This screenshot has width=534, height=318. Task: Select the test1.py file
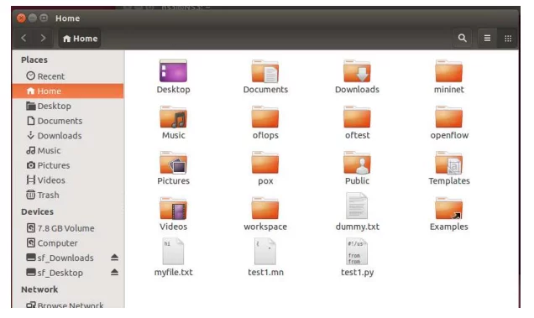pyautogui.click(x=357, y=252)
